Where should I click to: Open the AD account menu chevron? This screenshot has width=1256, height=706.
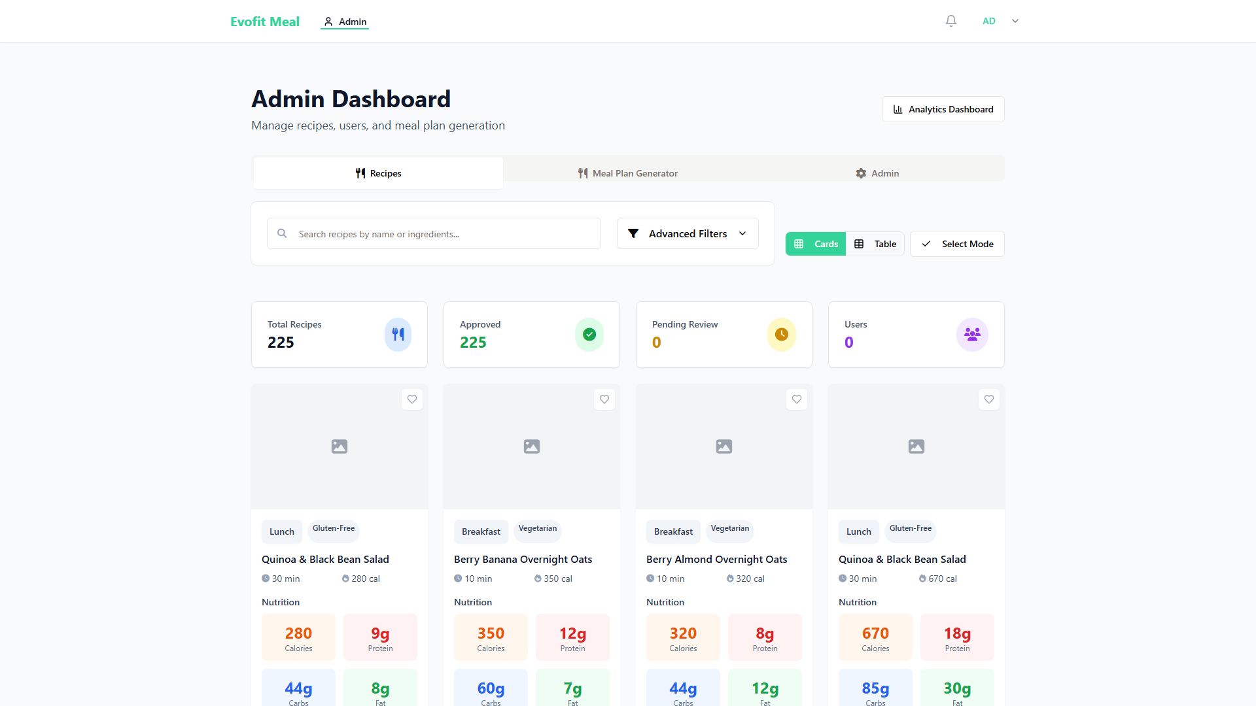(x=1015, y=21)
